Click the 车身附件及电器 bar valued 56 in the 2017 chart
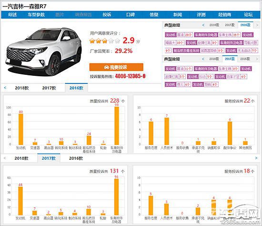Screen dimensions: 262x226 tap(116, 197)
